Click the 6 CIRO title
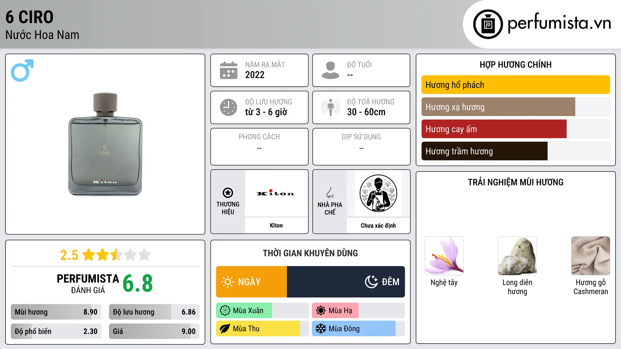621x349 pixels. (29, 17)
